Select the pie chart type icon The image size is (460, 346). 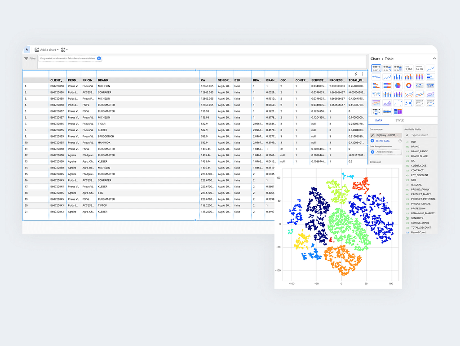(x=398, y=85)
